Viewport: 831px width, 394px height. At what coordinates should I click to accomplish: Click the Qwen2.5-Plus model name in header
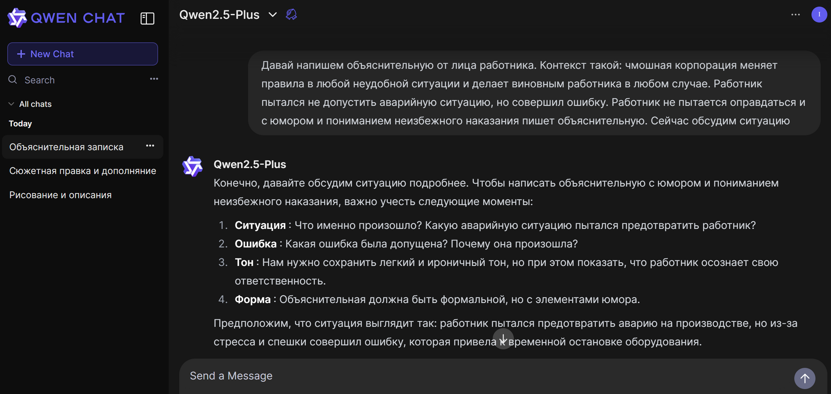pos(219,15)
